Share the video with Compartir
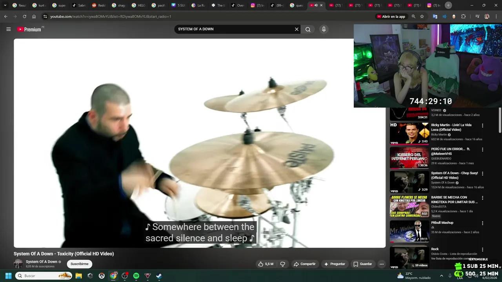Viewport: 502px width, 282px height. click(305, 264)
